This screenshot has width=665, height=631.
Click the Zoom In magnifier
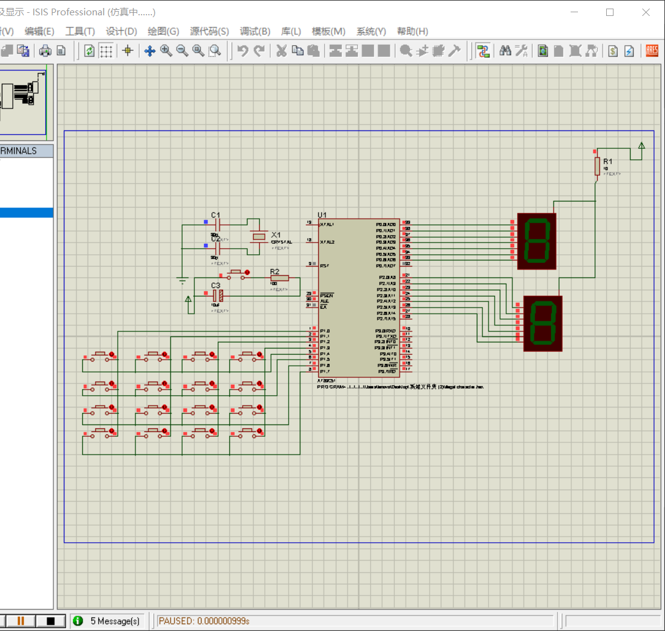coord(166,51)
